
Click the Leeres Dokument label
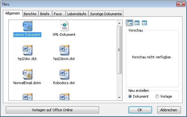[x=27, y=34]
